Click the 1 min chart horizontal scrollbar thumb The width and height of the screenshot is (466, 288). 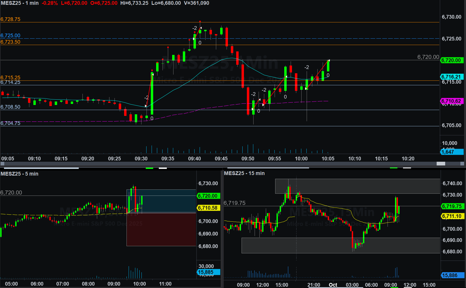(x=441, y=164)
